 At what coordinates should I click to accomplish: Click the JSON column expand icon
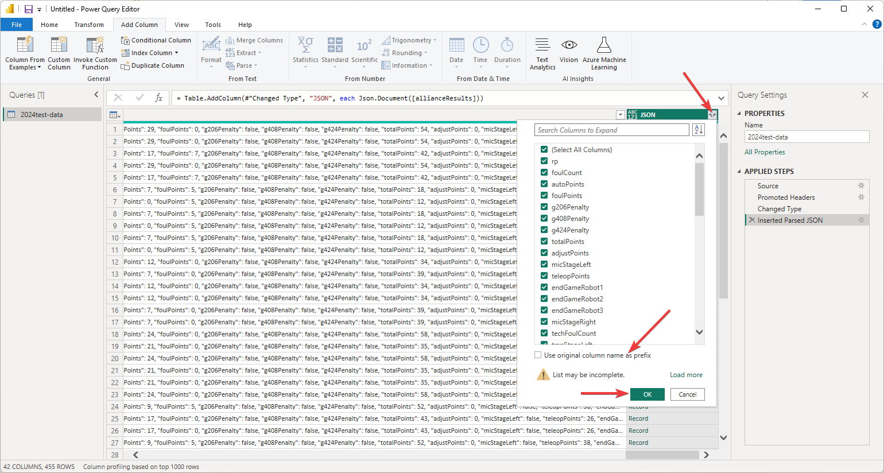[712, 115]
